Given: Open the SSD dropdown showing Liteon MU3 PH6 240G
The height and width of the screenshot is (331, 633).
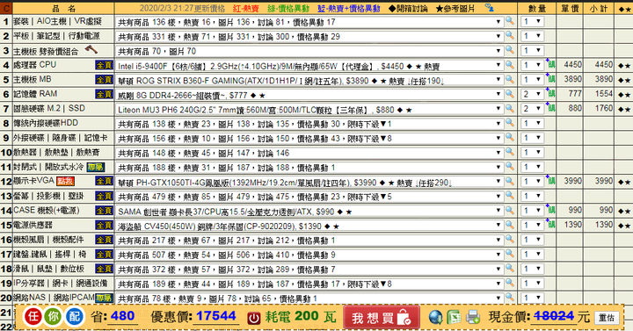Looking at the screenshot, I should pos(309,109).
